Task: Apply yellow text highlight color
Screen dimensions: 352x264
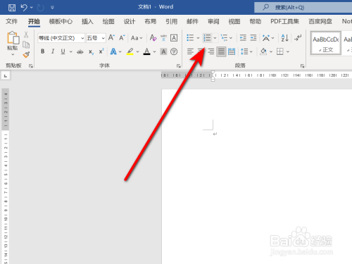Action: pyautogui.click(x=130, y=51)
